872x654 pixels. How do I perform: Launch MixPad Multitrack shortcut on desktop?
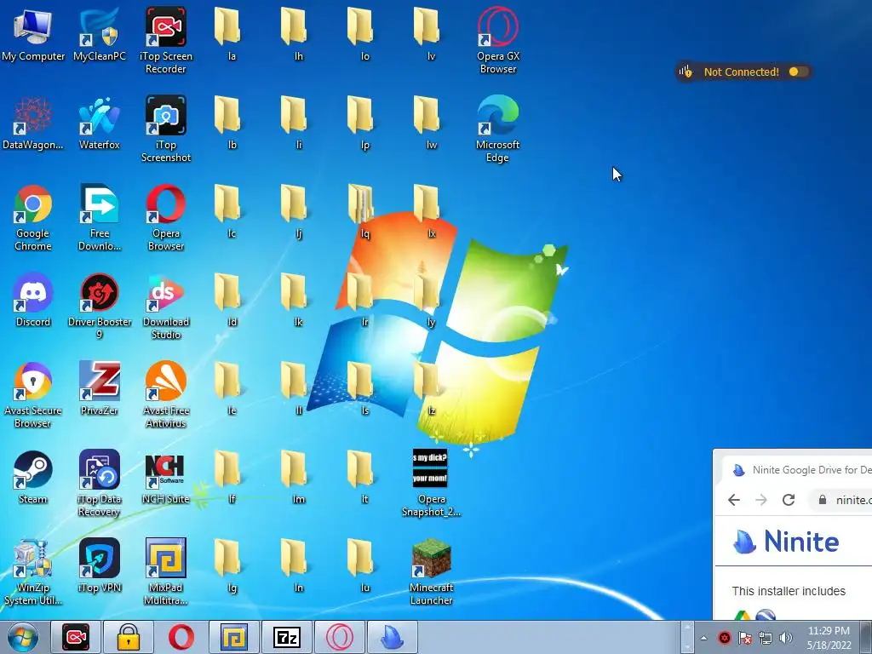pyautogui.click(x=166, y=571)
